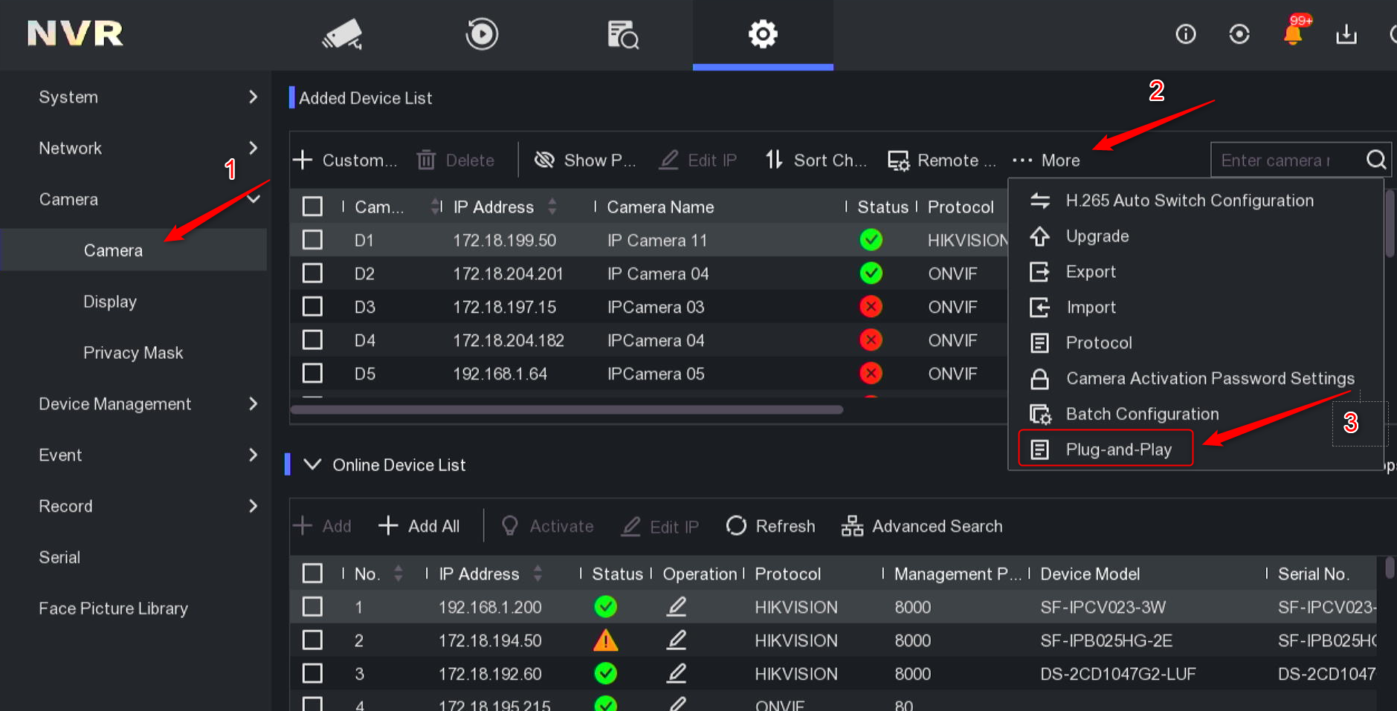
Task: Open the Privacy Mask submenu item
Action: (x=133, y=353)
